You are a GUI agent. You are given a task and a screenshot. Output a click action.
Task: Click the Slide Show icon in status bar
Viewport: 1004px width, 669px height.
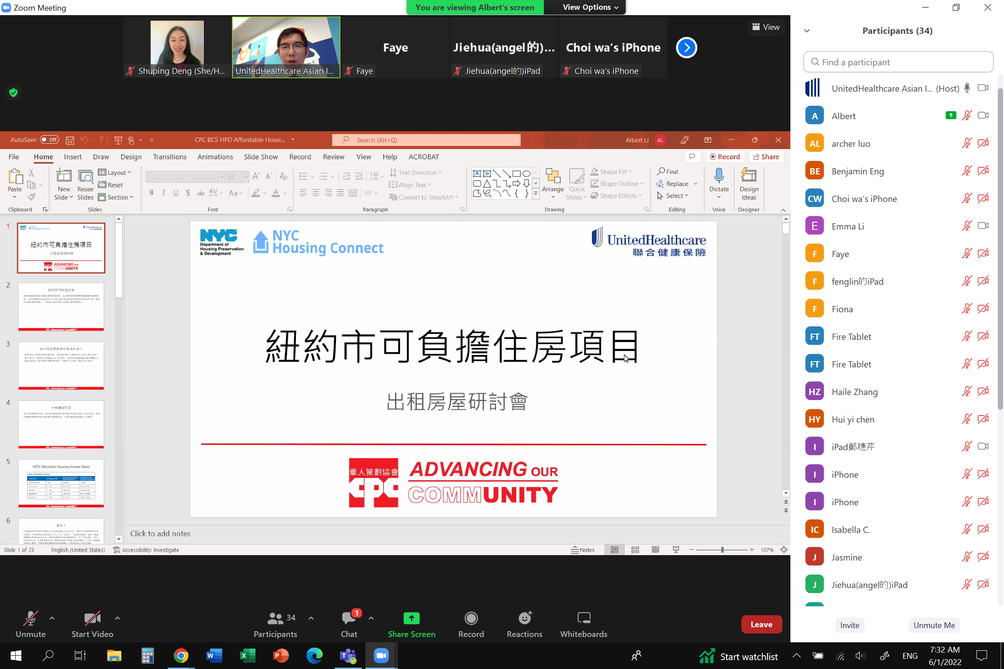[676, 550]
